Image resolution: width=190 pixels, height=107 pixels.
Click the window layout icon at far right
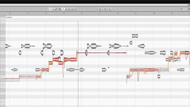(x=189, y=9)
